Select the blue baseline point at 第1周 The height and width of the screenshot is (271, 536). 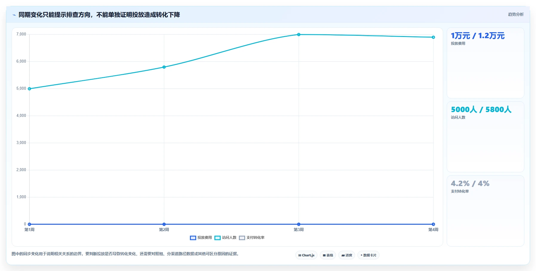[x=29, y=224]
